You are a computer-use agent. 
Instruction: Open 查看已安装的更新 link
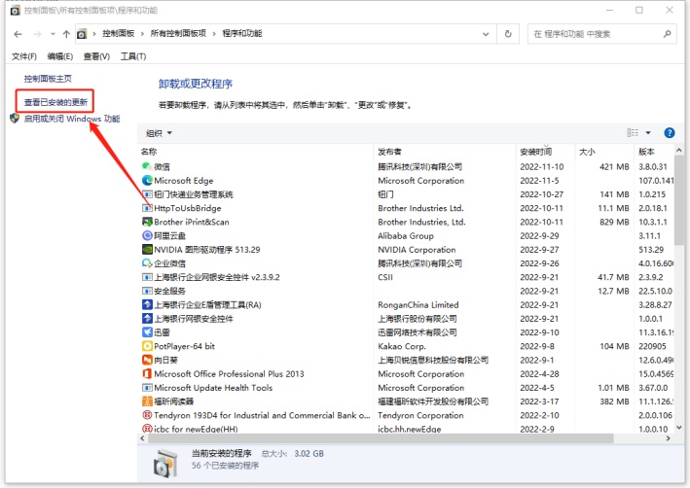pyautogui.click(x=55, y=102)
